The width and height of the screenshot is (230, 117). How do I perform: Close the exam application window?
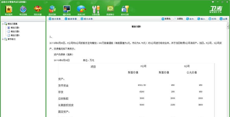click(x=227, y=2)
